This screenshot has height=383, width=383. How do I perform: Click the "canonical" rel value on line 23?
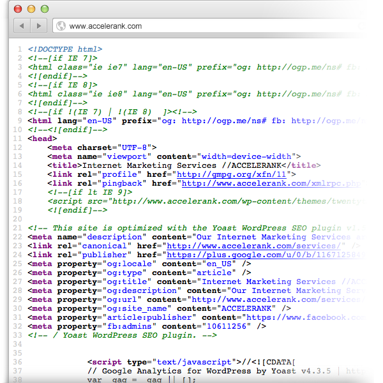pos(104,246)
